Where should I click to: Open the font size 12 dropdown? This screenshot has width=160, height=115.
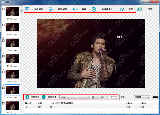pos(95,97)
